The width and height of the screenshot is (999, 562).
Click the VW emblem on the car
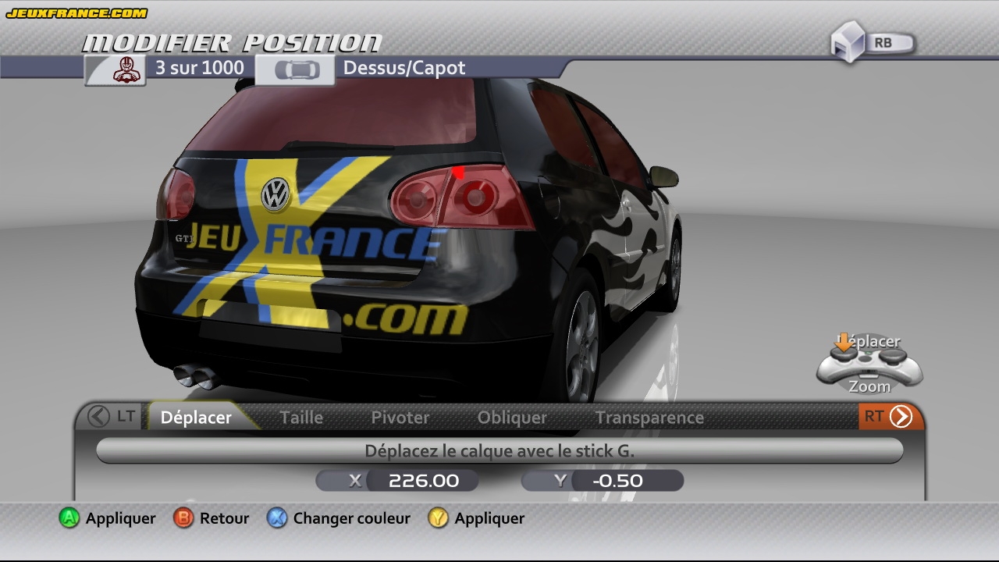[x=275, y=194]
